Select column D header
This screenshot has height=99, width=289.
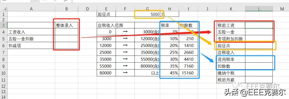pyautogui.click(x=87, y=9)
